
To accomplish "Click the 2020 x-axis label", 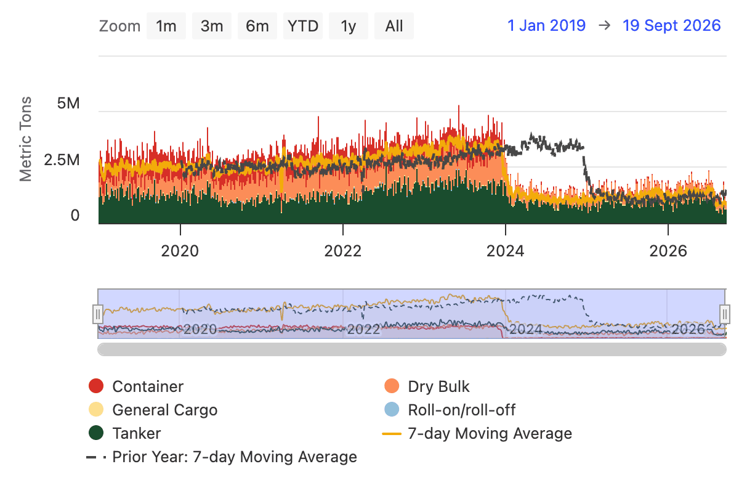I will pos(180,250).
